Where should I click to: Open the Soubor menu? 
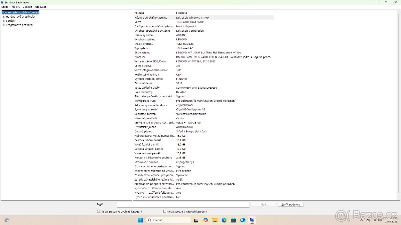[5, 6]
